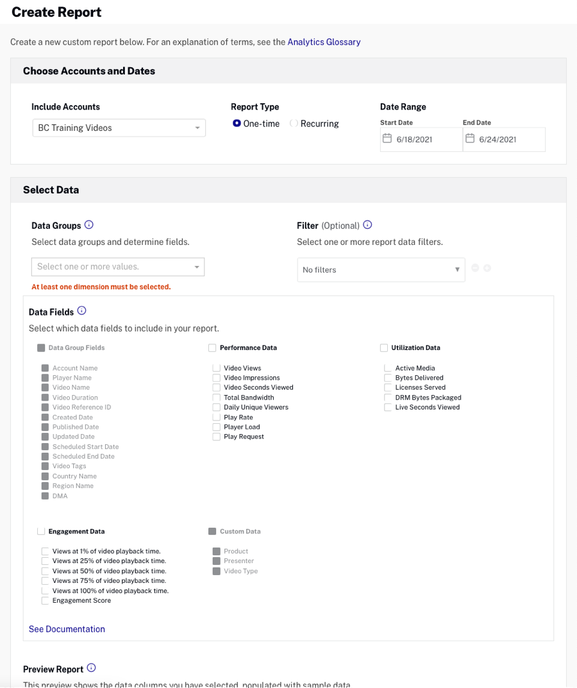This screenshot has width=577, height=688.
Task: Open the Data Groups info tooltip
Action: 88,225
